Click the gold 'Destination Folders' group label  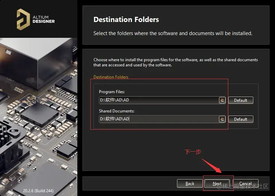point(111,77)
